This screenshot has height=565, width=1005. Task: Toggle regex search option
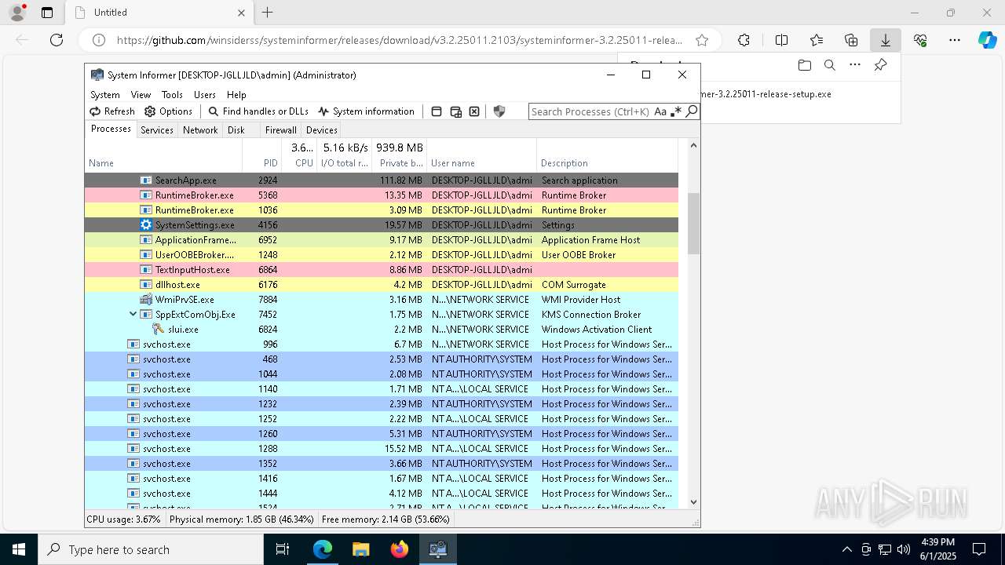coord(676,111)
